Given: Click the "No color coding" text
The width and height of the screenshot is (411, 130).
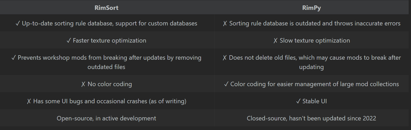Looking at the screenshot, I should pos(110,84).
